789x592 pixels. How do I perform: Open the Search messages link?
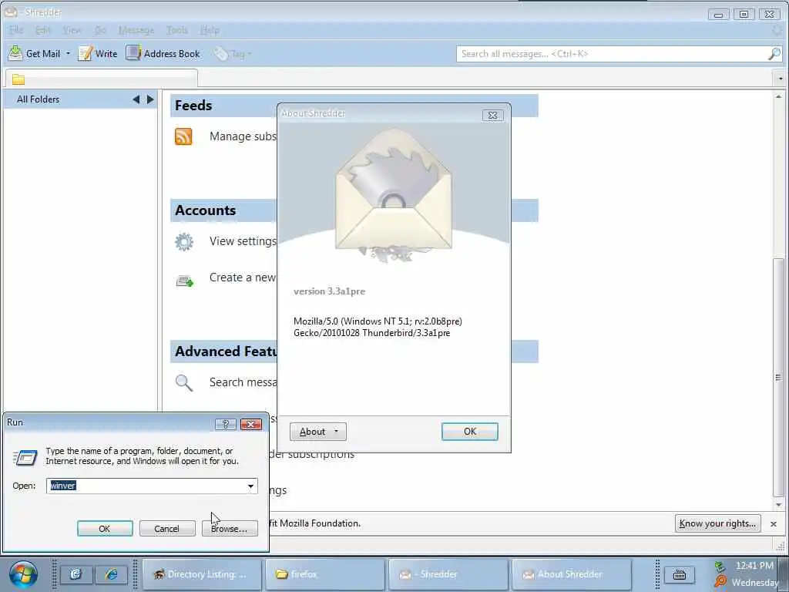(243, 382)
